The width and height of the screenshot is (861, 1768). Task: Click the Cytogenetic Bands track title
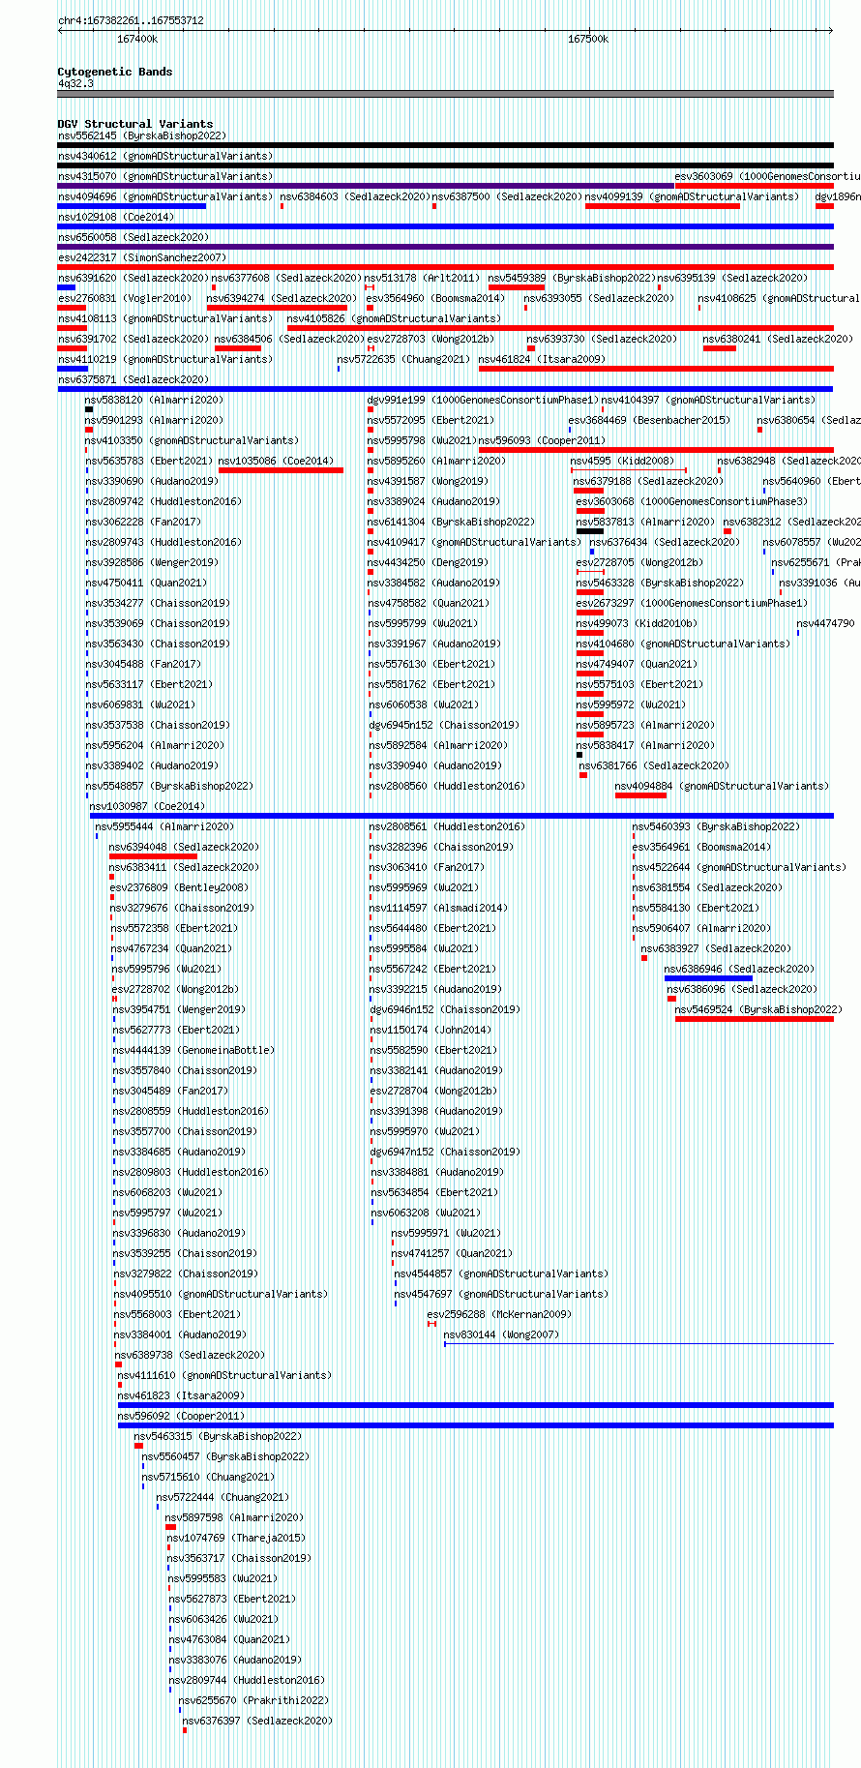(x=115, y=72)
